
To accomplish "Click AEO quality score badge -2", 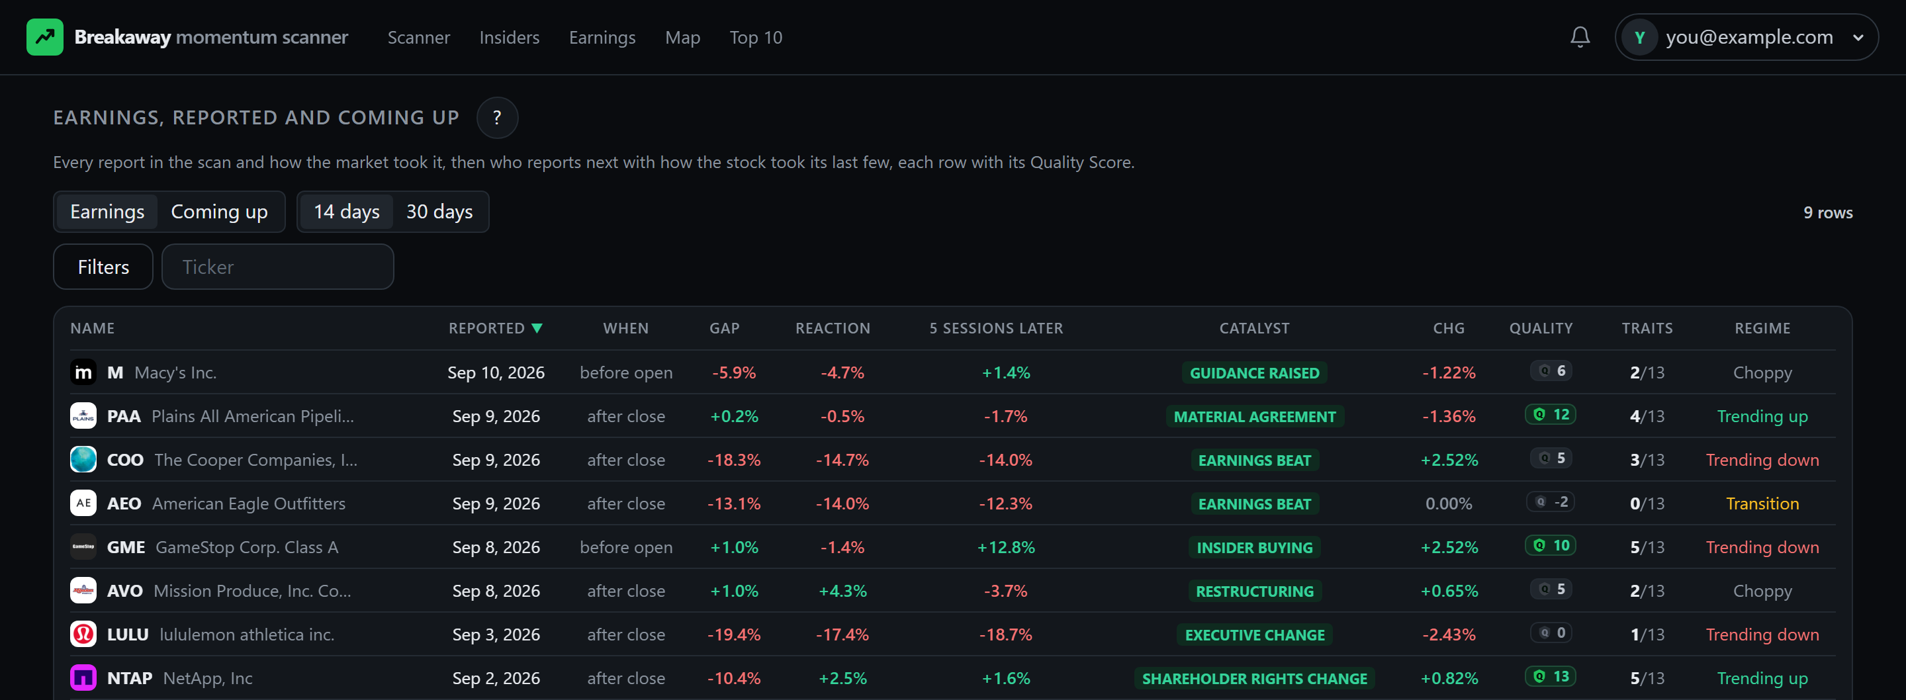I will click(1551, 502).
